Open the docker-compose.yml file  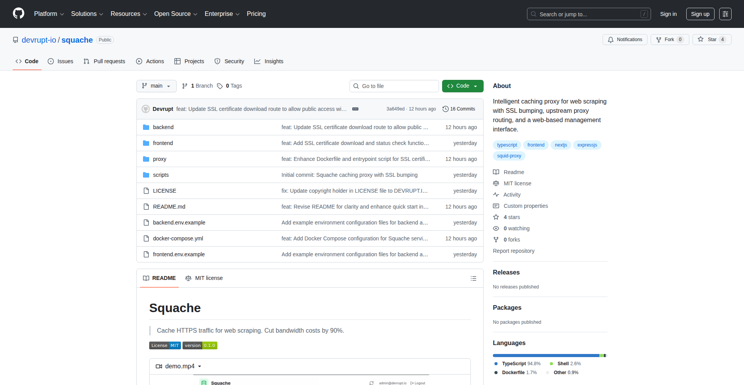coord(178,238)
